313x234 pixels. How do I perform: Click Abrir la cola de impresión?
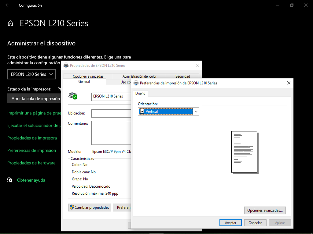click(x=34, y=98)
